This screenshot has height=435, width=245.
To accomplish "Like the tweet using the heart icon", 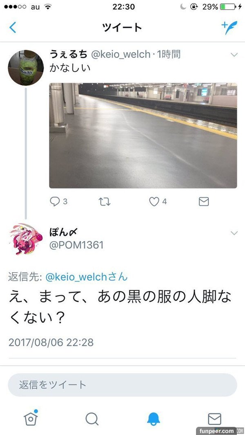I will [x=154, y=202].
